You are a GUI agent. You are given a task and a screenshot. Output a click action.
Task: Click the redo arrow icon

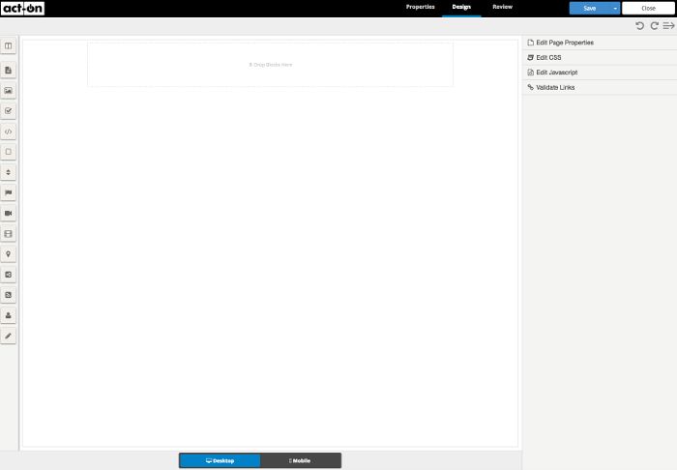click(655, 26)
